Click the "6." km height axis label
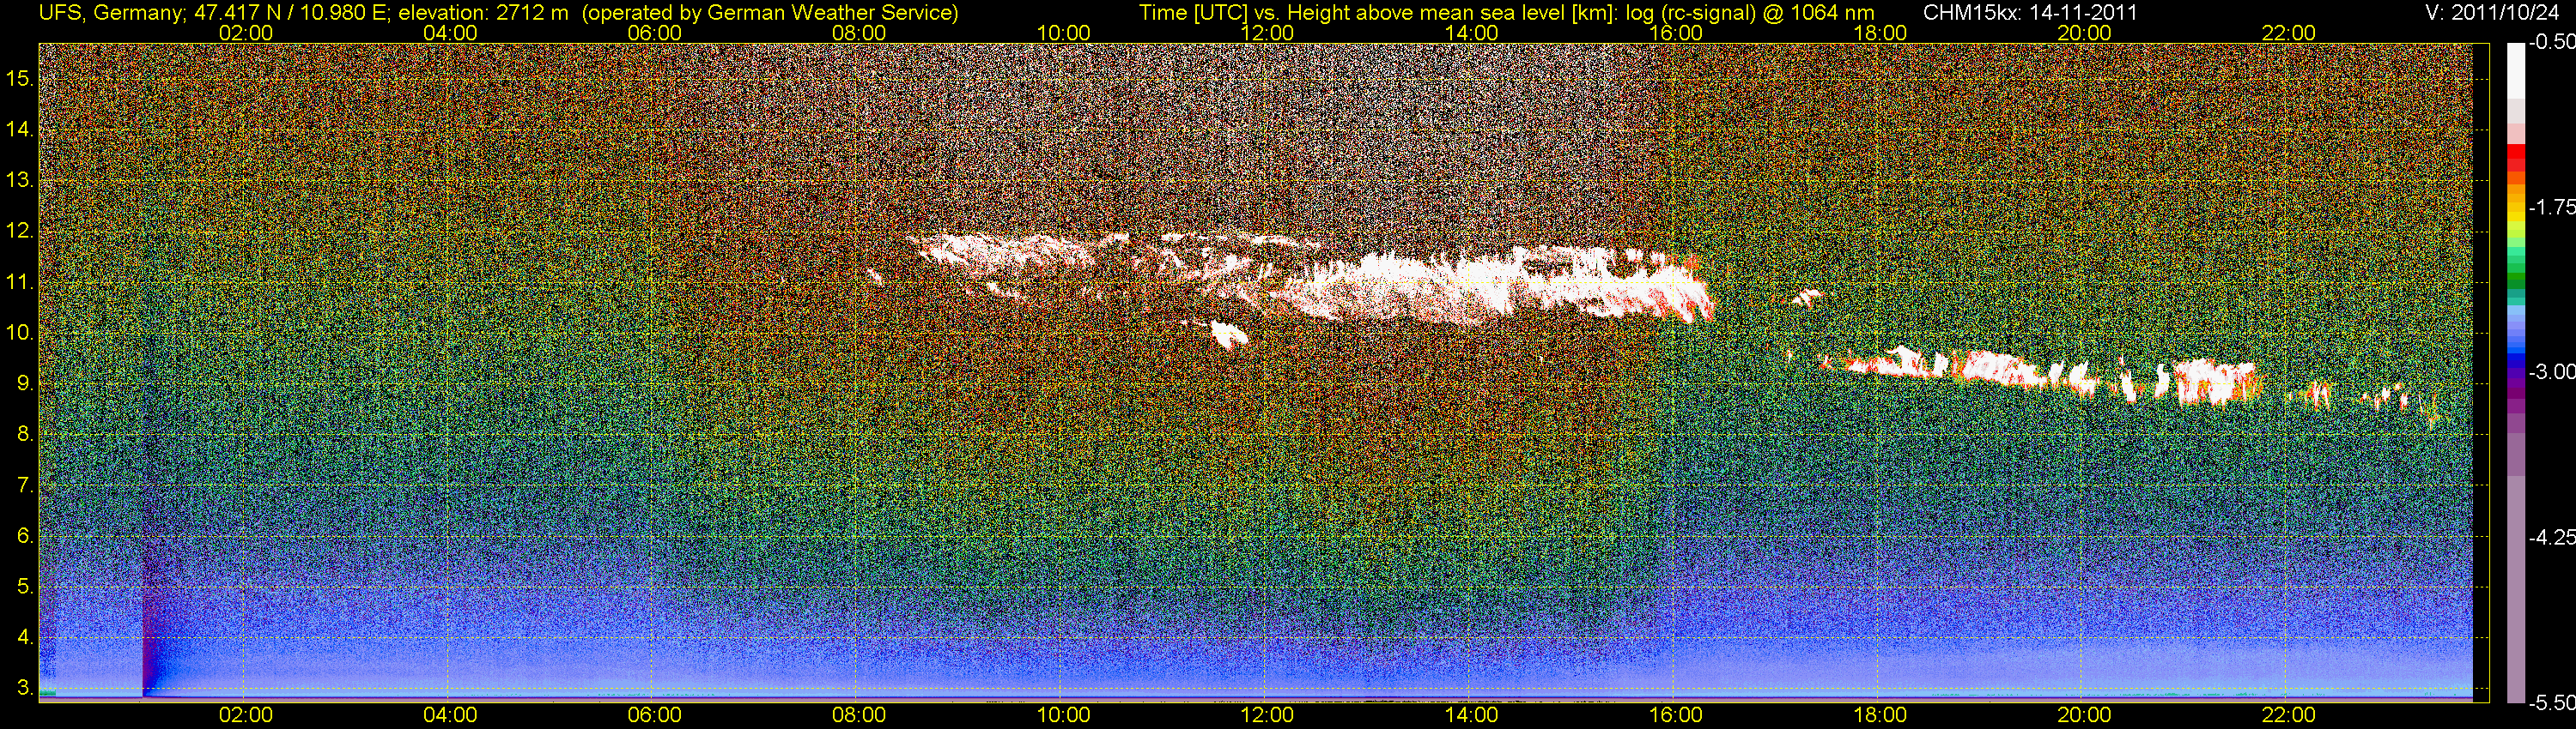Screen dimensions: 2576x729 click(x=25, y=536)
